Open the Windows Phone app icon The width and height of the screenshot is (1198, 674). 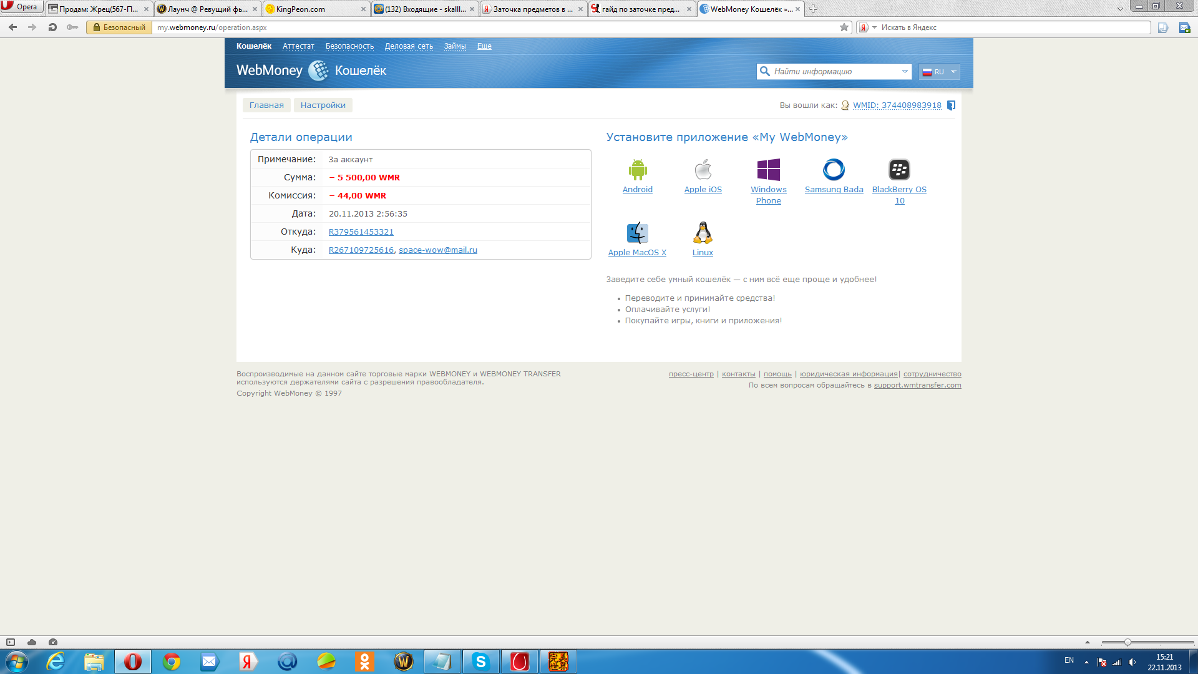pos(769,170)
